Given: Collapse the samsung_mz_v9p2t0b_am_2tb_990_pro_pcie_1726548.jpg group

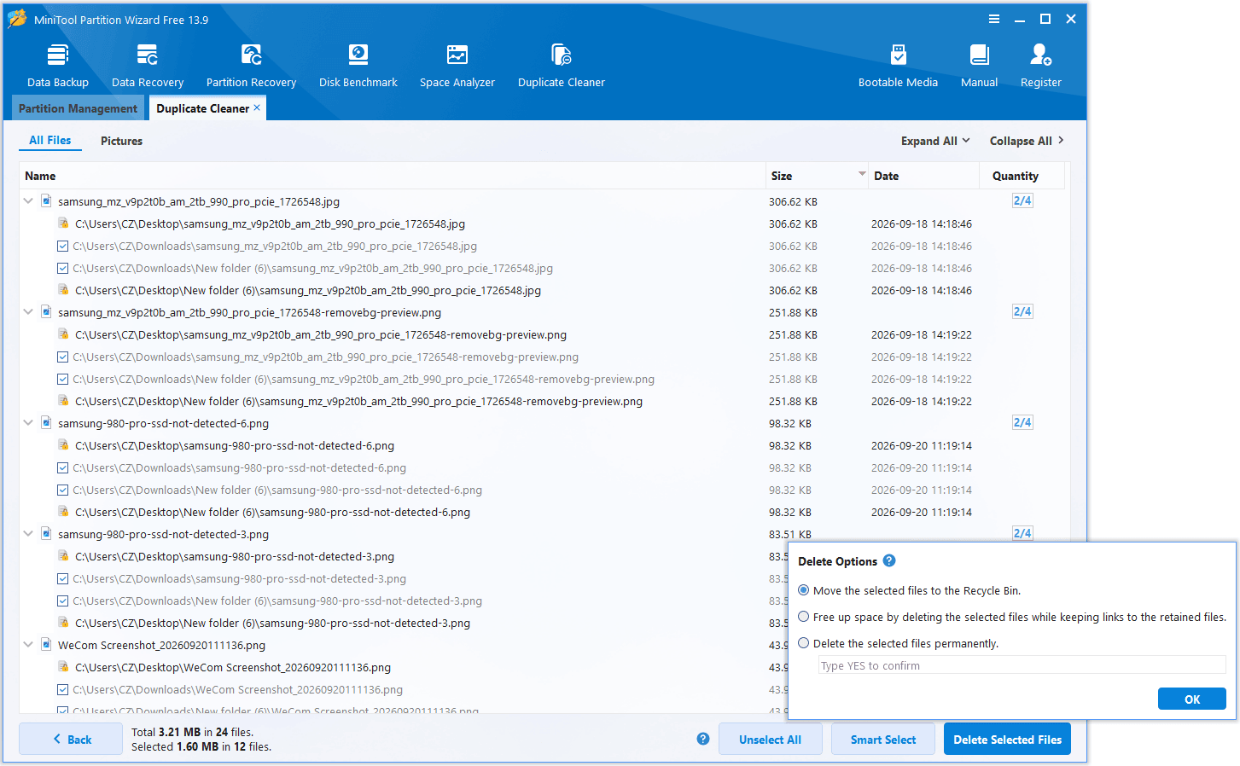Looking at the screenshot, I should tap(28, 201).
